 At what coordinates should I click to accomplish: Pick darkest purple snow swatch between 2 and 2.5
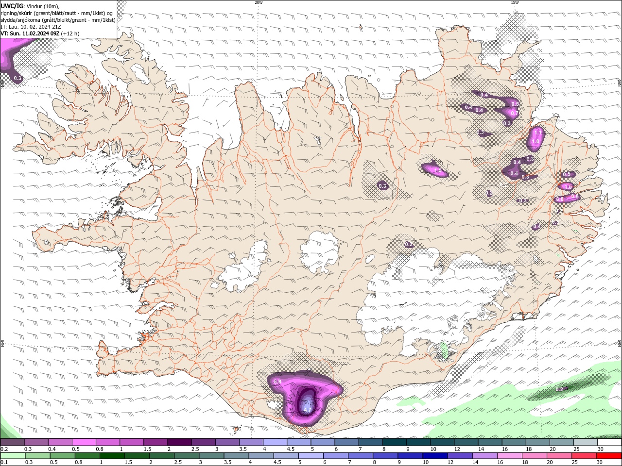point(179,442)
